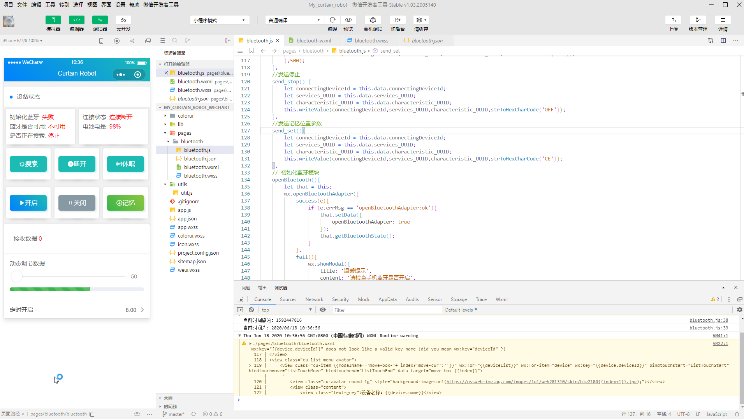
Task: Open app.json in the file tree
Action: [x=187, y=218]
